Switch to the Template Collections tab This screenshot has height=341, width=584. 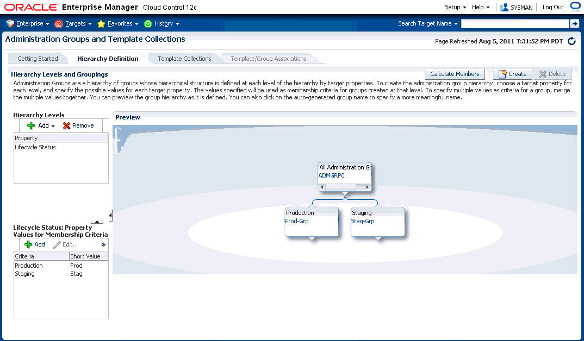(184, 59)
